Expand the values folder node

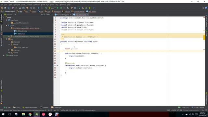coord(9,53)
